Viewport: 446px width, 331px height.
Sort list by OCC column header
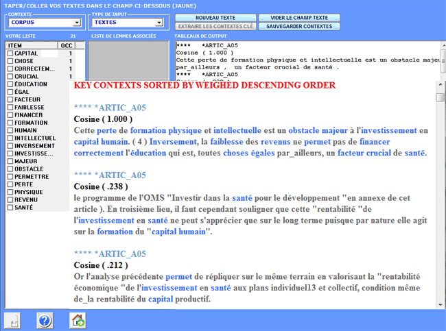pyautogui.click(x=67, y=45)
